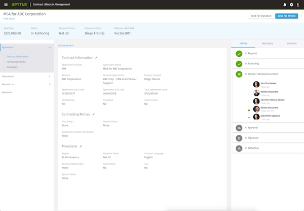Image resolution: width=304 pixels, height=211 pixels.
Task: Click avatar beside Send for Review
Action: click(256, 84)
